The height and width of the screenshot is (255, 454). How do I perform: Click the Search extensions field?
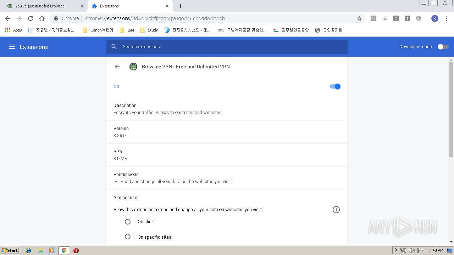(x=227, y=47)
